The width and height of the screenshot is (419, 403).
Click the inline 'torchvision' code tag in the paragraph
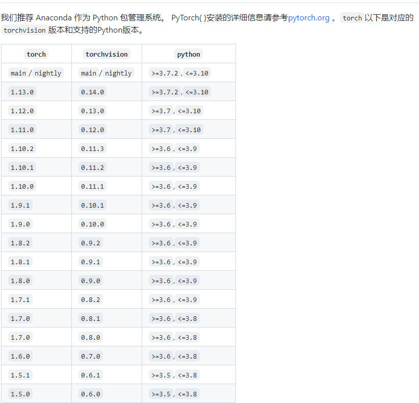(x=24, y=30)
